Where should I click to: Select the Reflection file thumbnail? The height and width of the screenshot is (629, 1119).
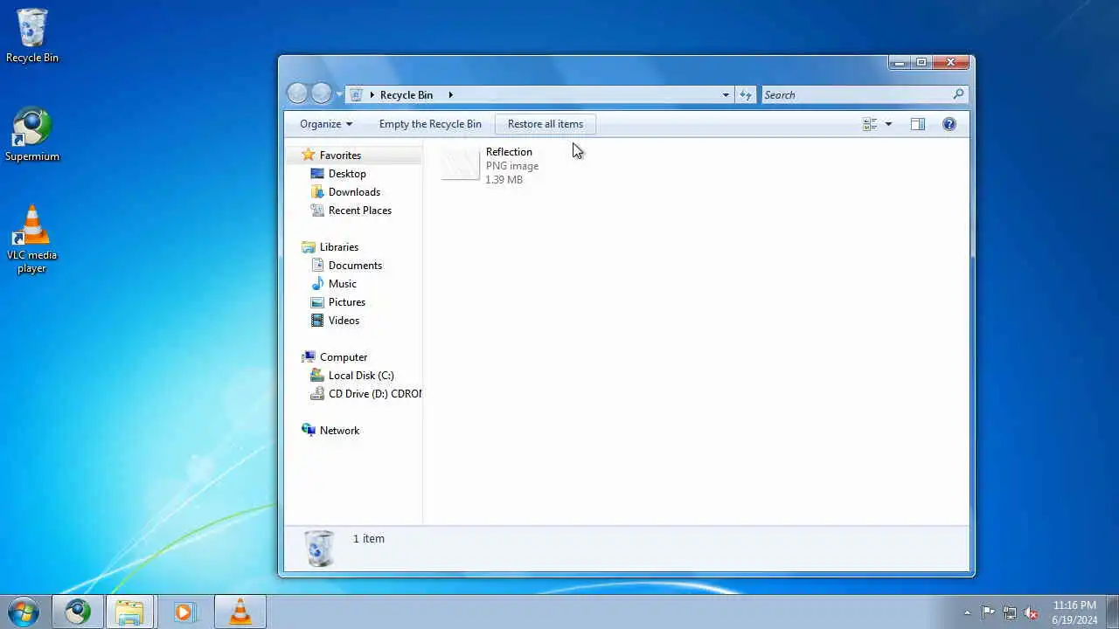(x=461, y=164)
